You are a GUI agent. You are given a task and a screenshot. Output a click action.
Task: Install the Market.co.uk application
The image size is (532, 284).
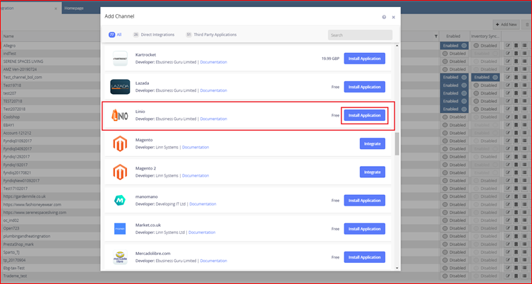[x=364, y=229]
